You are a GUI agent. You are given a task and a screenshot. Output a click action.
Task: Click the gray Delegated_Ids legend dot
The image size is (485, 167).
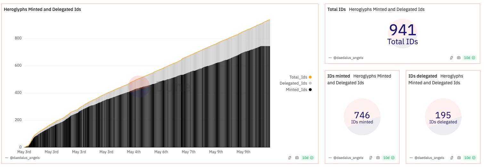(310, 83)
